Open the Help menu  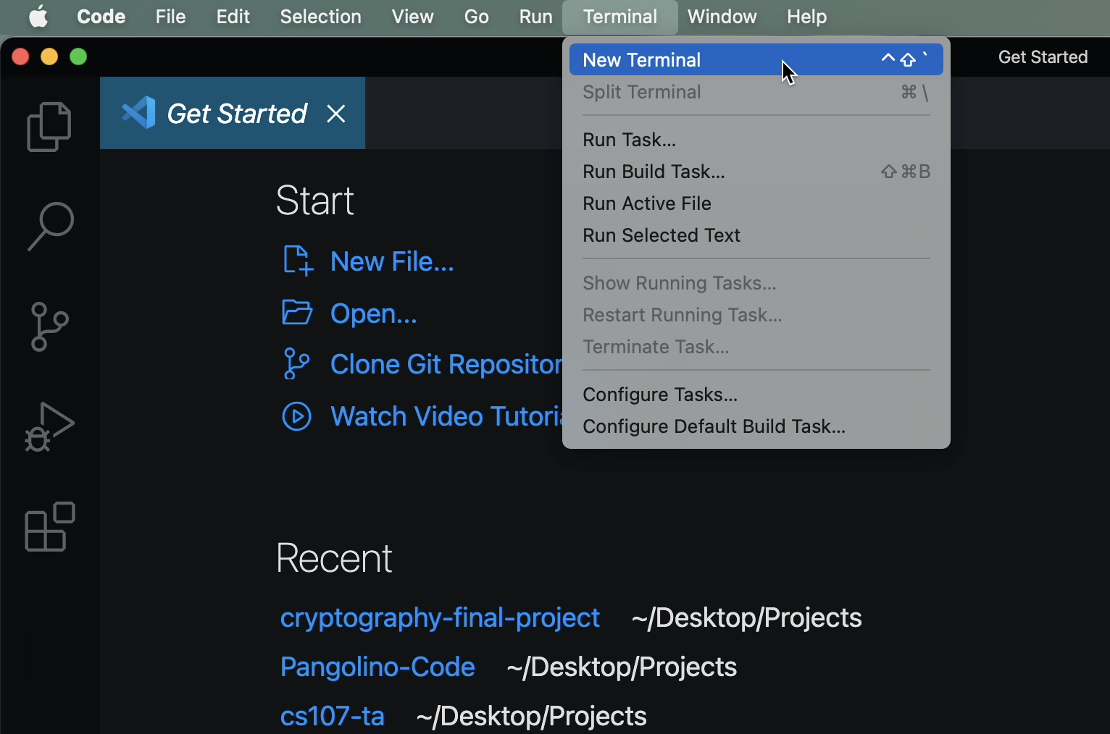(806, 16)
